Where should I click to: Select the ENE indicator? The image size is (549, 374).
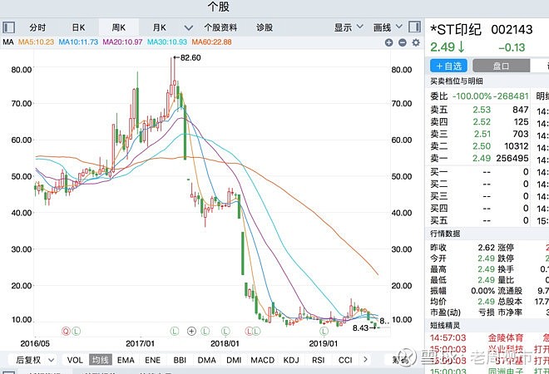[x=153, y=360]
